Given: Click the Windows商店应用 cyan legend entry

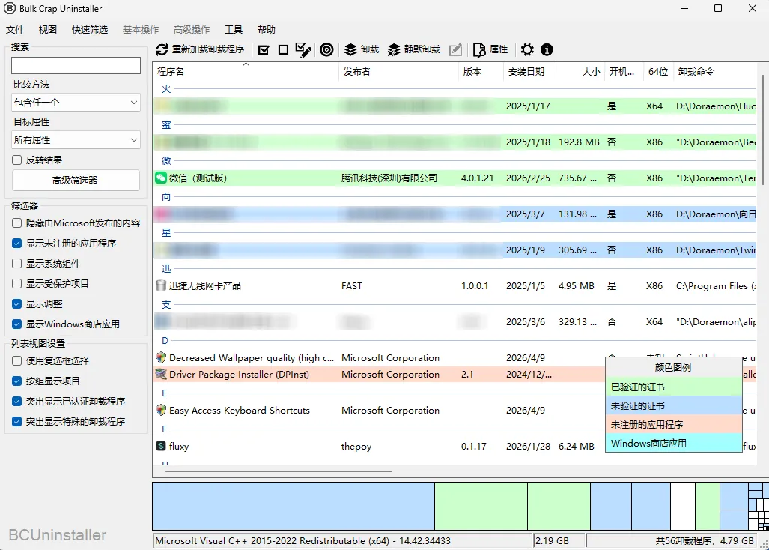Looking at the screenshot, I should pos(673,443).
